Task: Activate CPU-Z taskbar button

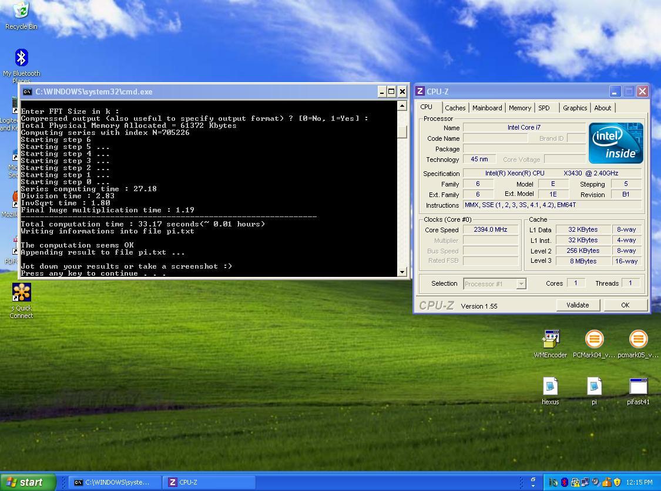Action: tap(209, 482)
